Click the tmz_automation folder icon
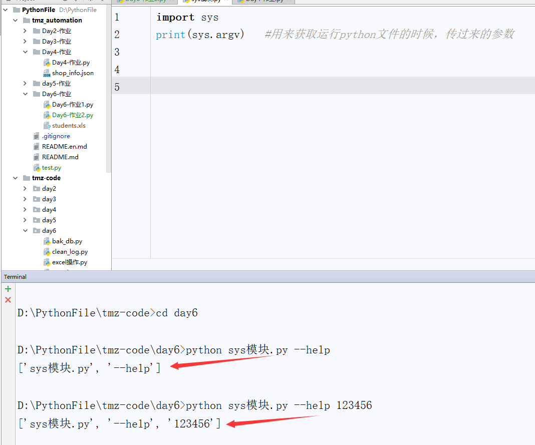Screen dimensions: 535x445 tap(26, 21)
